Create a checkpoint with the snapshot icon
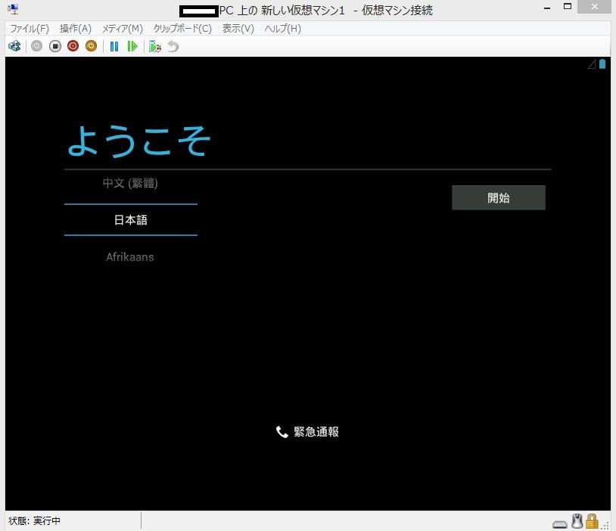616x531 pixels. 155,46
